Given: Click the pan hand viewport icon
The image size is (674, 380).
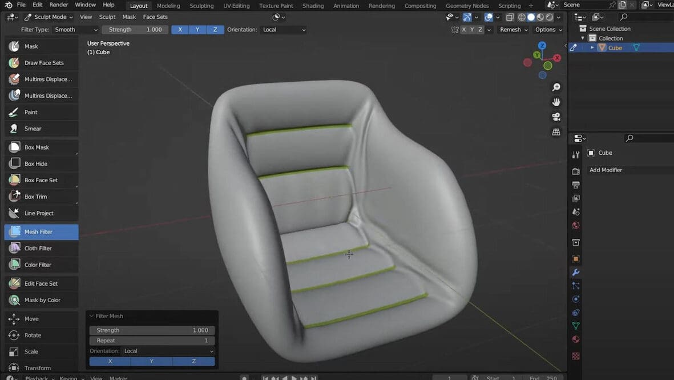Looking at the screenshot, I should [x=556, y=102].
